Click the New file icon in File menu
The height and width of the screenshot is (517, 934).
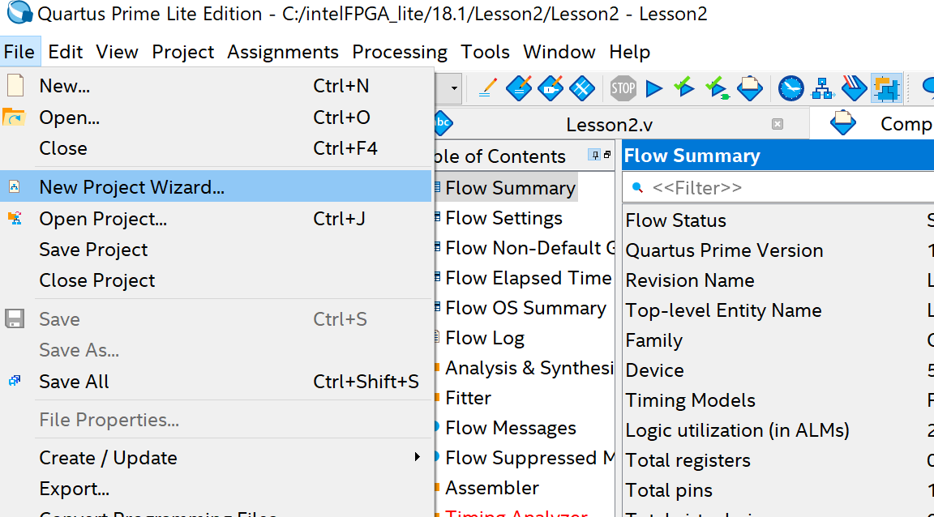tap(15, 86)
